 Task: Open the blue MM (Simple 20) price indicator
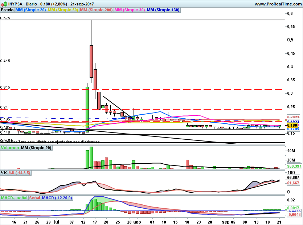(31, 10)
